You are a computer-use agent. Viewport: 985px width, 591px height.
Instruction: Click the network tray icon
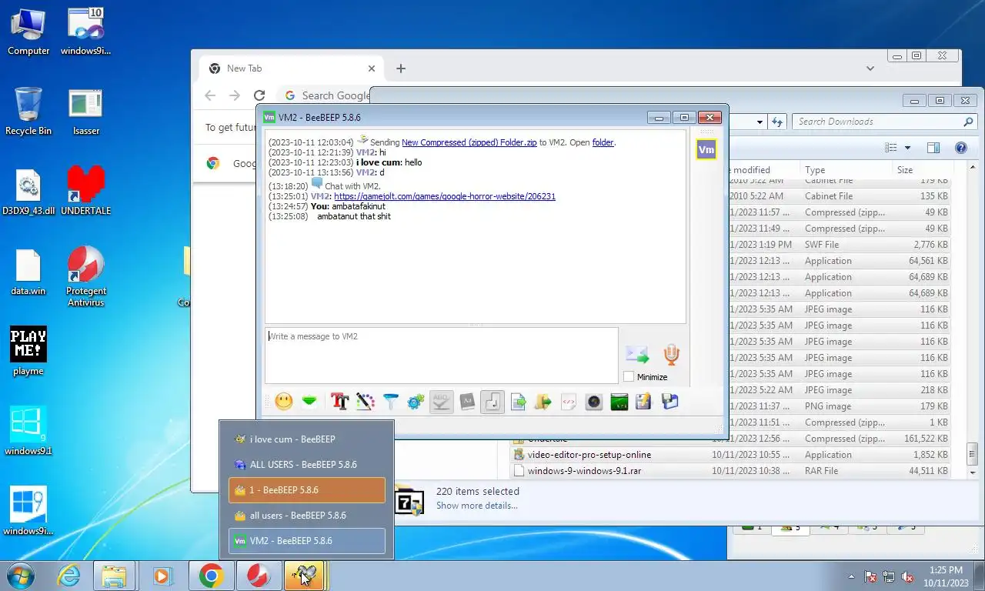(x=889, y=576)
